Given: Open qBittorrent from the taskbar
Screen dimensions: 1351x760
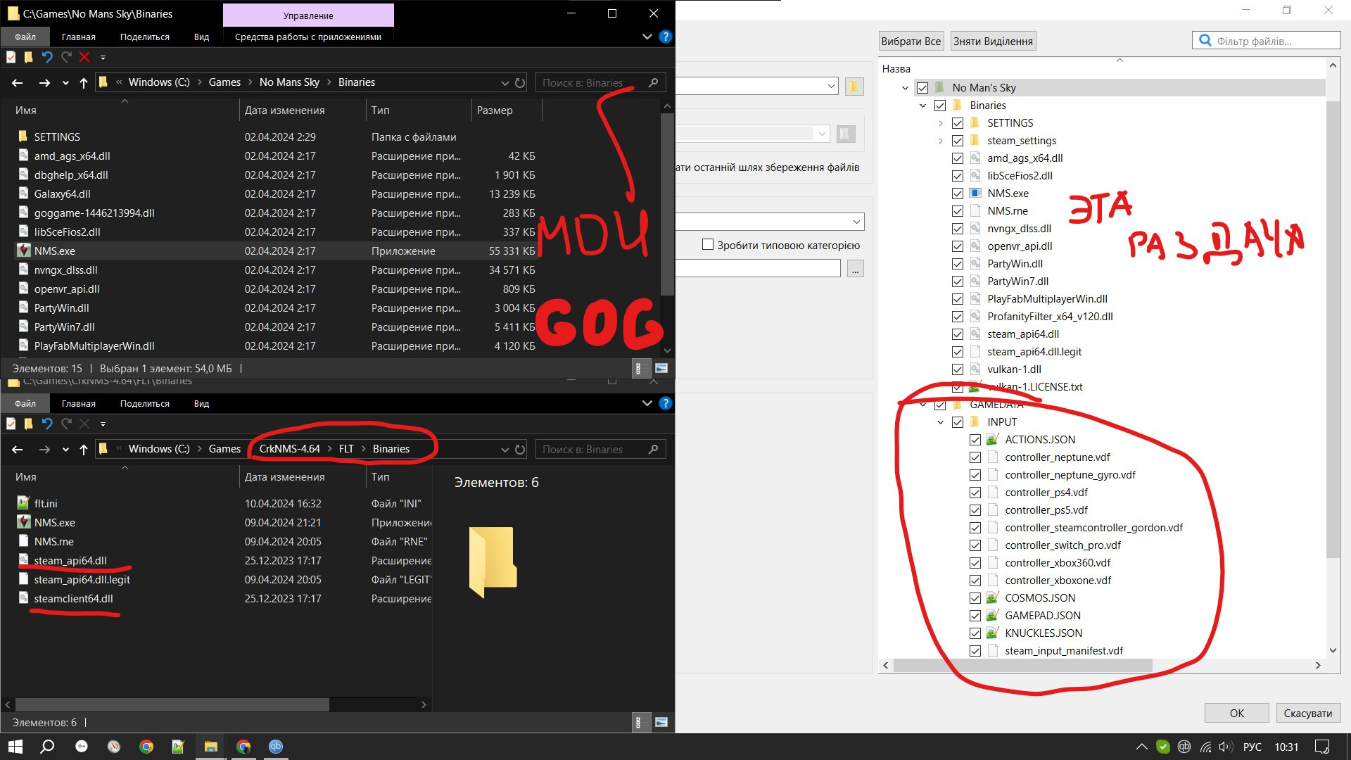Looking at the screenshot, I should (x=276, y=747).
